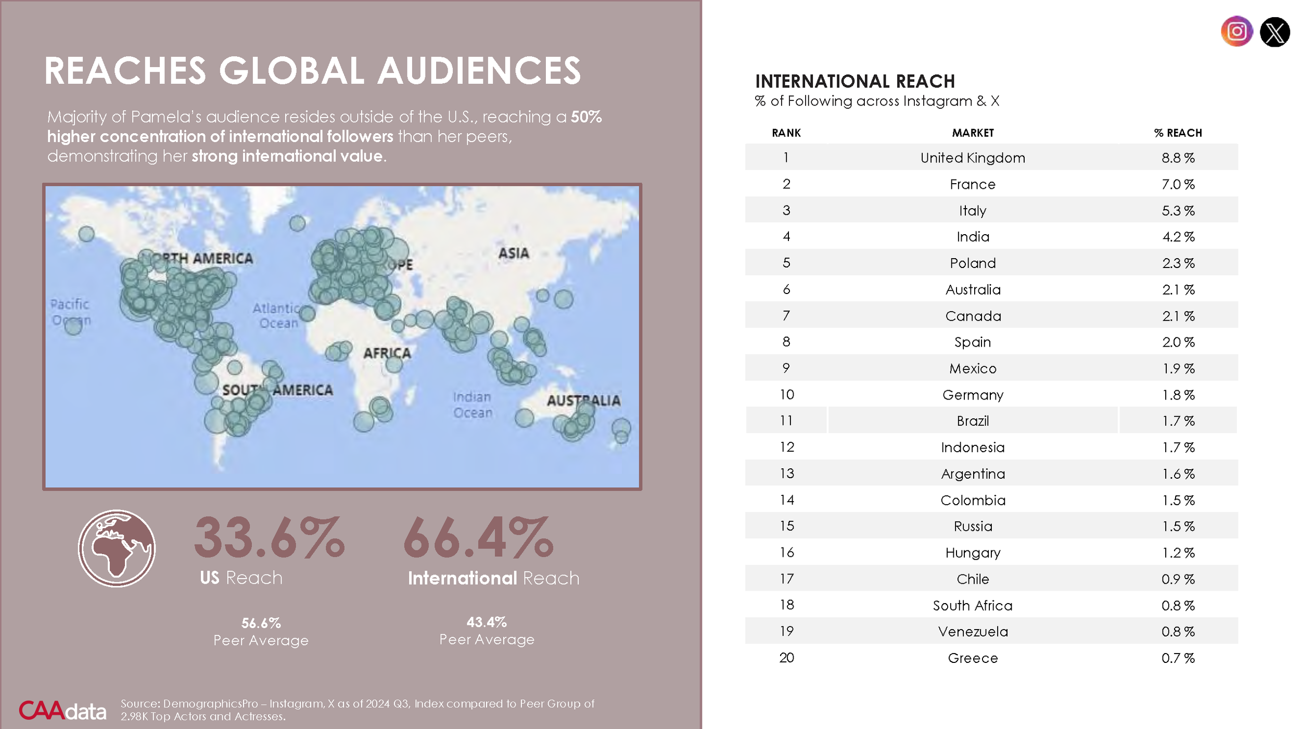The width and height of the screenshot is (1301, 729).
Task: Click the INTERNATIONAL REACH heading
Action: (854, 81)
